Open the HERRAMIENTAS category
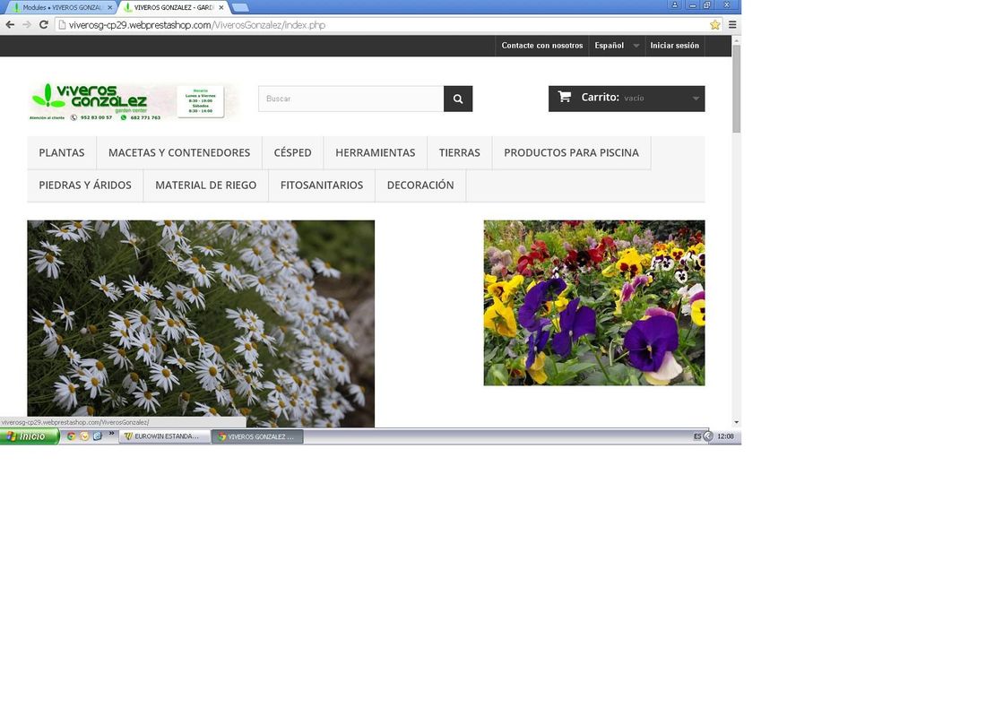 click(x=376, y=152)
